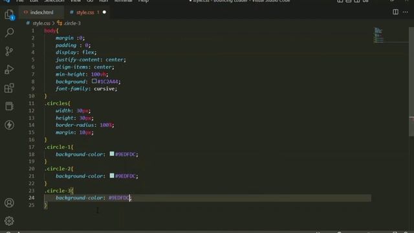Viewport: 414px width, 233px height.
Task: Click the #9EDFDC value on line 24
Action: (119, 197)
